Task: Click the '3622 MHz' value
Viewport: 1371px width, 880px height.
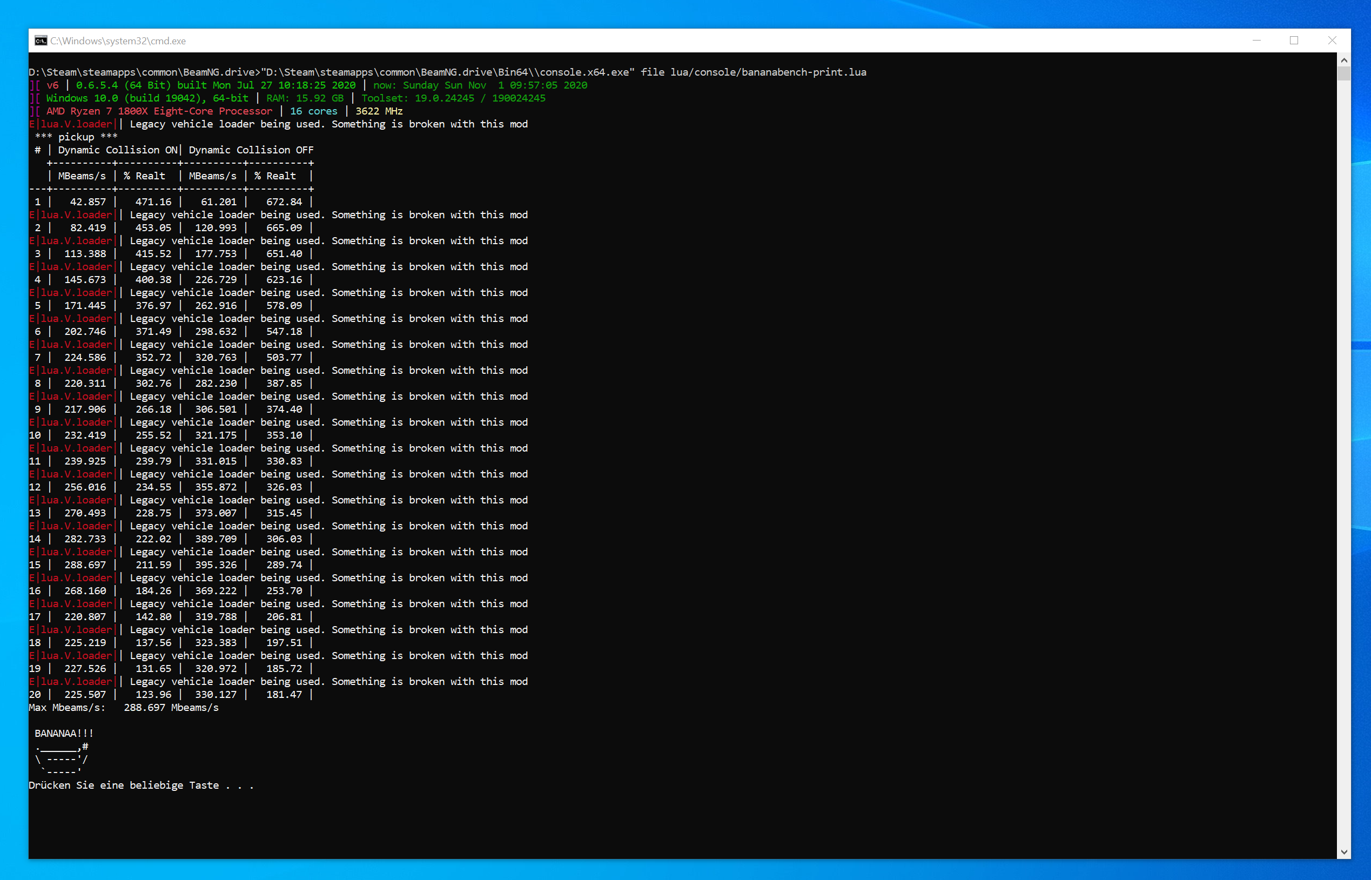Action: point(379,111)
